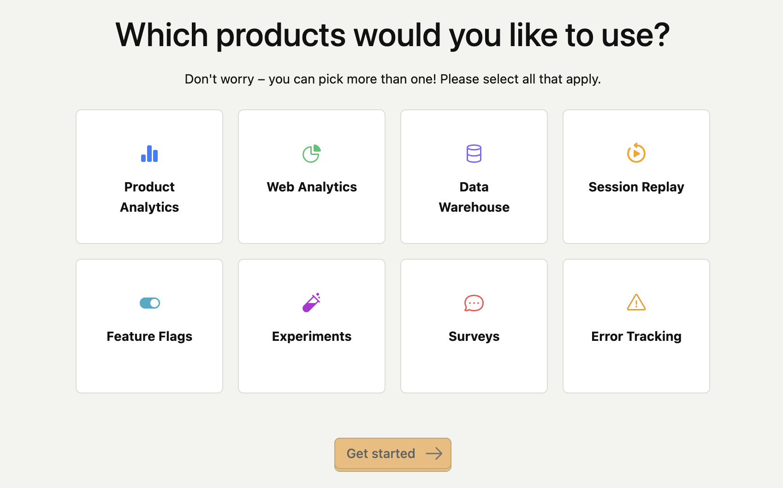Screen dimensions: 783x488
Task: Click the Data Warehouse database icon
Action: coord(474,154)
